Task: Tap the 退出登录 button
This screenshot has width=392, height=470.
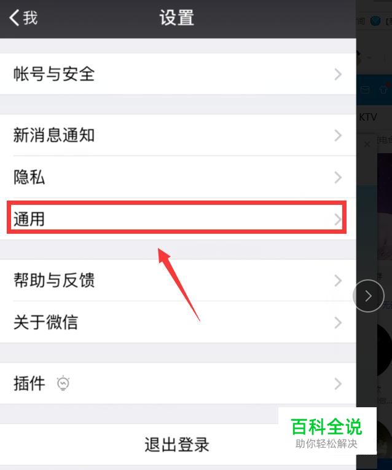Action: coord(177,445)
